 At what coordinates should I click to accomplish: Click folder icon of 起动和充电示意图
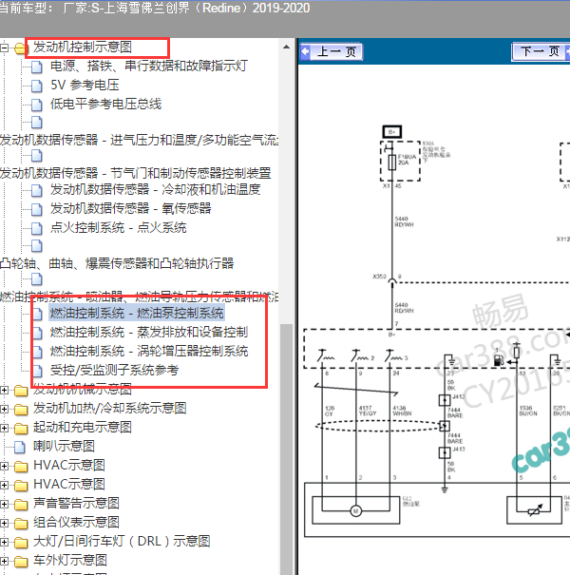[21, 428]
